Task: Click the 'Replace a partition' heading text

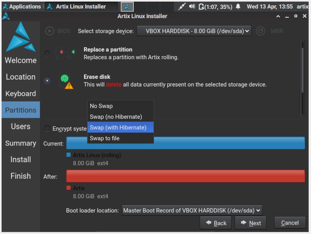Action: (108, 49)
